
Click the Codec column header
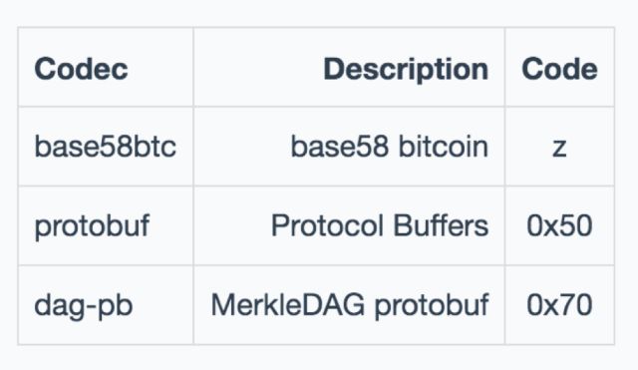pyautogui.click(x=82, y=69)
